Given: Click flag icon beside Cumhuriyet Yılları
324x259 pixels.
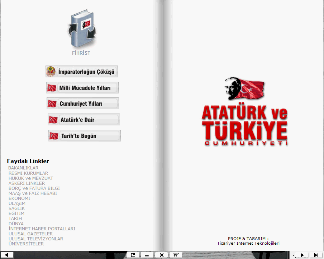Looking at the screenshot, I should click(52, 104).
